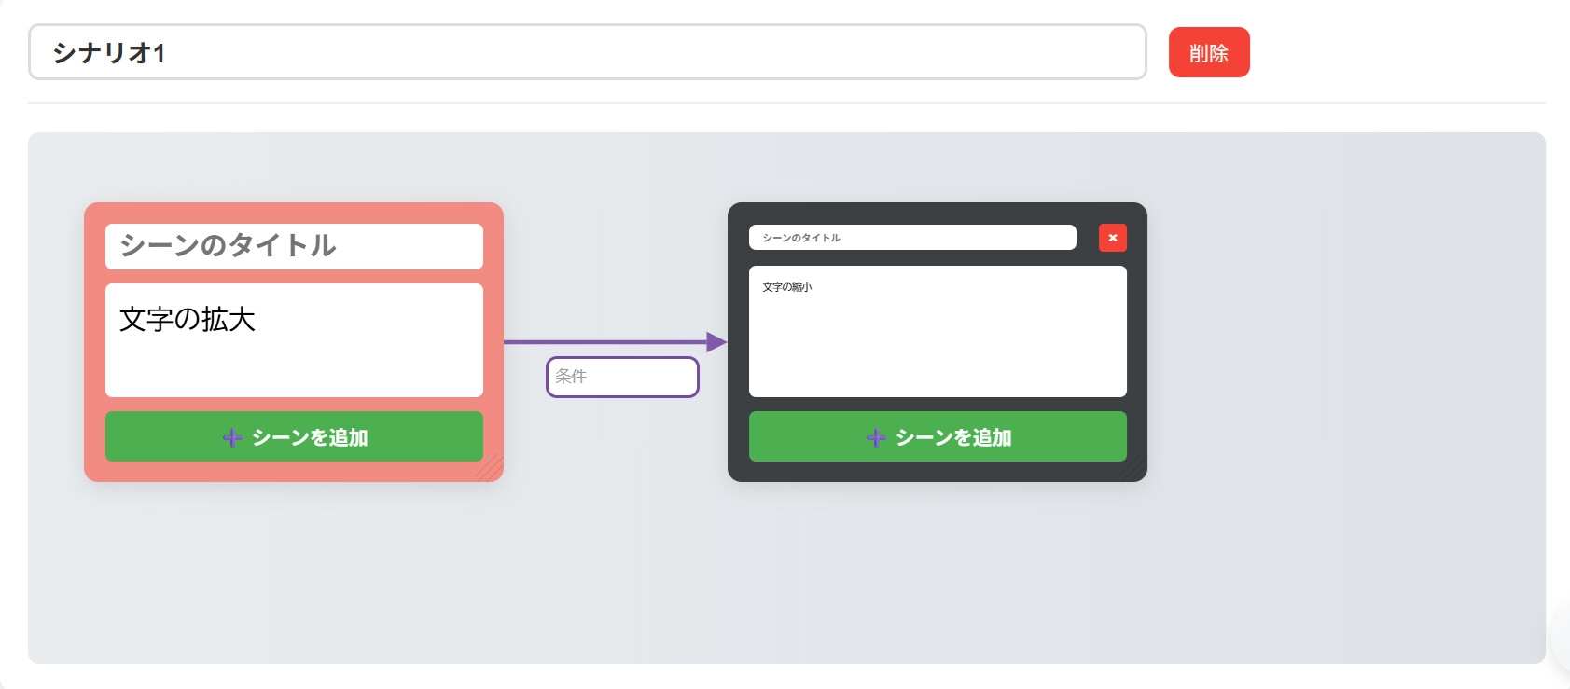Click the シーンを追加 label in the dark card
The width and height of the screenshot is (1570, 689).
[x=953, y=437]
